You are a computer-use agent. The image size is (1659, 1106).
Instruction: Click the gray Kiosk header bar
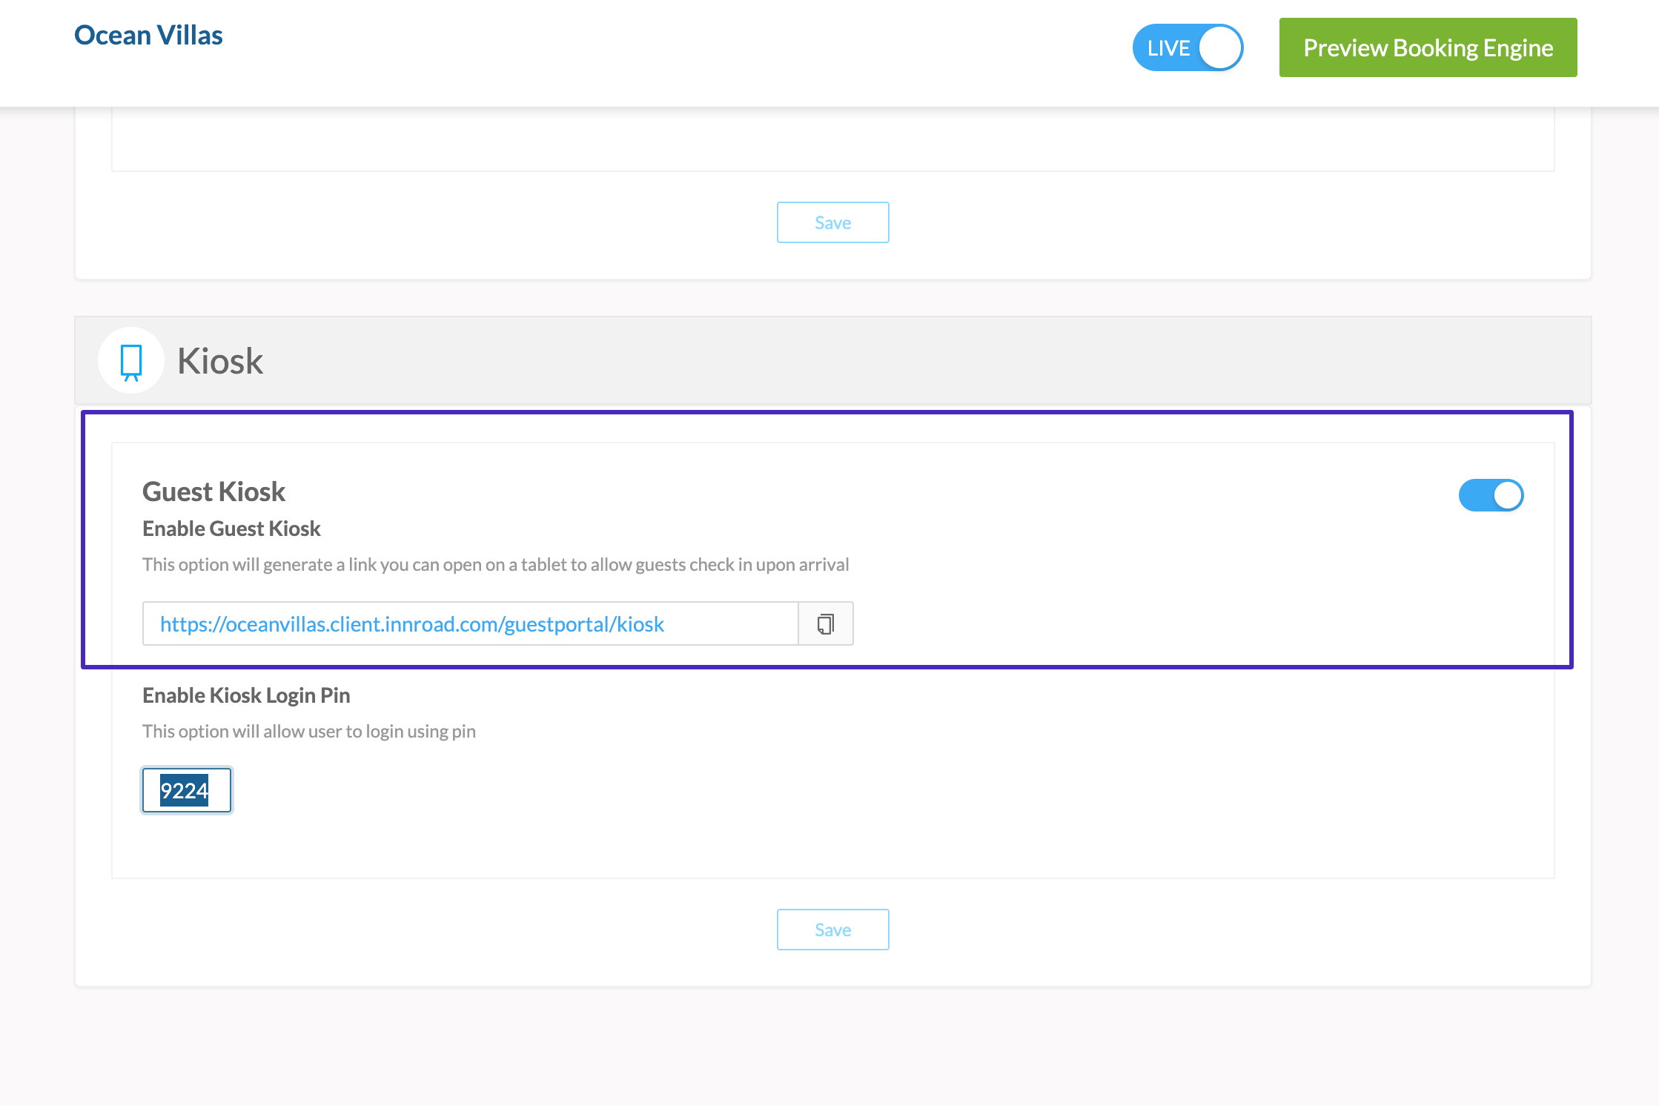[890, 361]
